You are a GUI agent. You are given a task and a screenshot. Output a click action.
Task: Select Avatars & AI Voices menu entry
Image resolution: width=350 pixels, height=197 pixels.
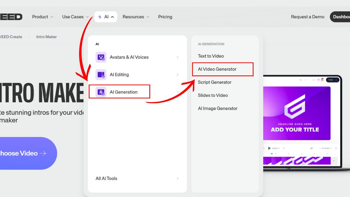coord(137,57)
